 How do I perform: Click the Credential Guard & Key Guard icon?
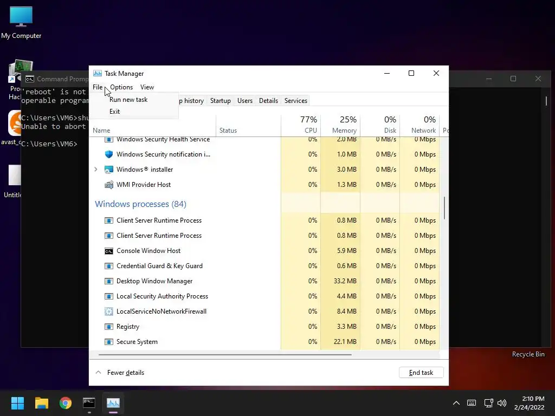(108, 266)
